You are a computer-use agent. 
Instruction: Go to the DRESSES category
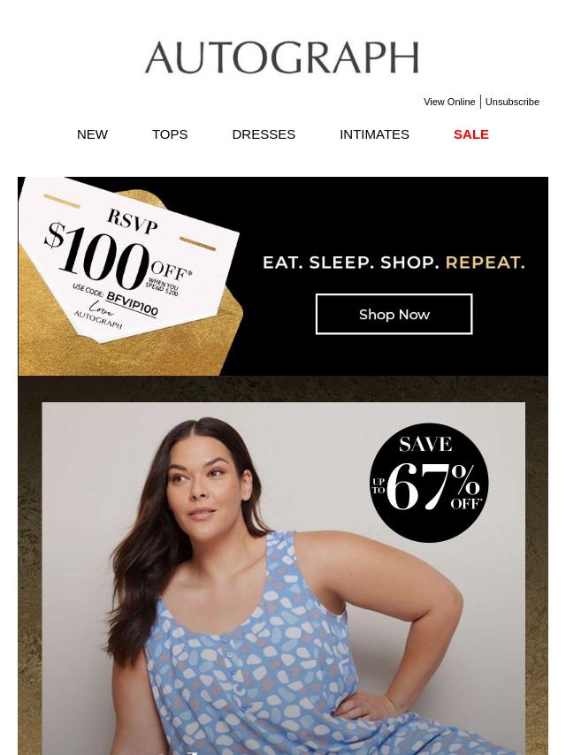[x=264, y=134]
